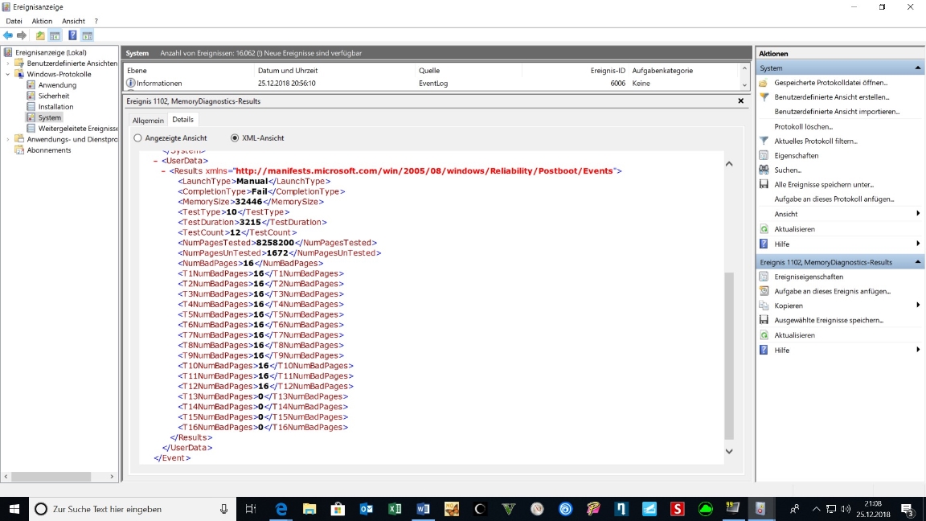
Task: Expand Benutzerdefinierte Ansichten tree node
Action: click(8, 64)
